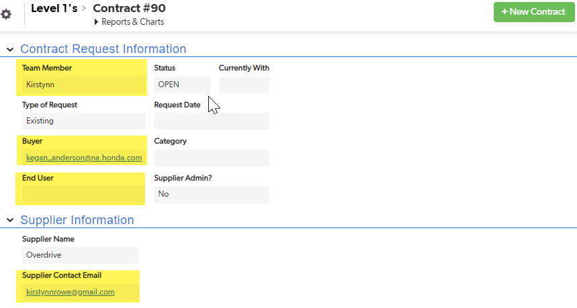Click the empty Category field
The height and width of the screenshot is (308, 577).
212,158
